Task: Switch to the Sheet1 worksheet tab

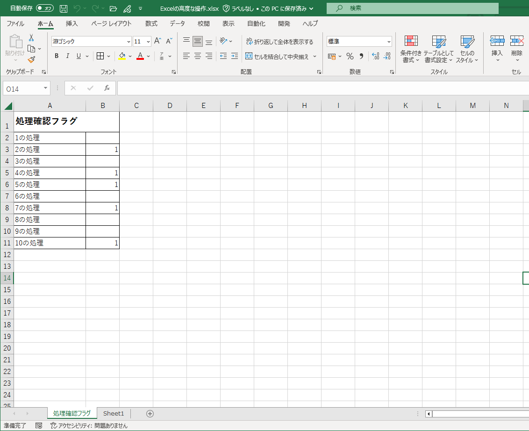Action: click(x=114, y=413)
